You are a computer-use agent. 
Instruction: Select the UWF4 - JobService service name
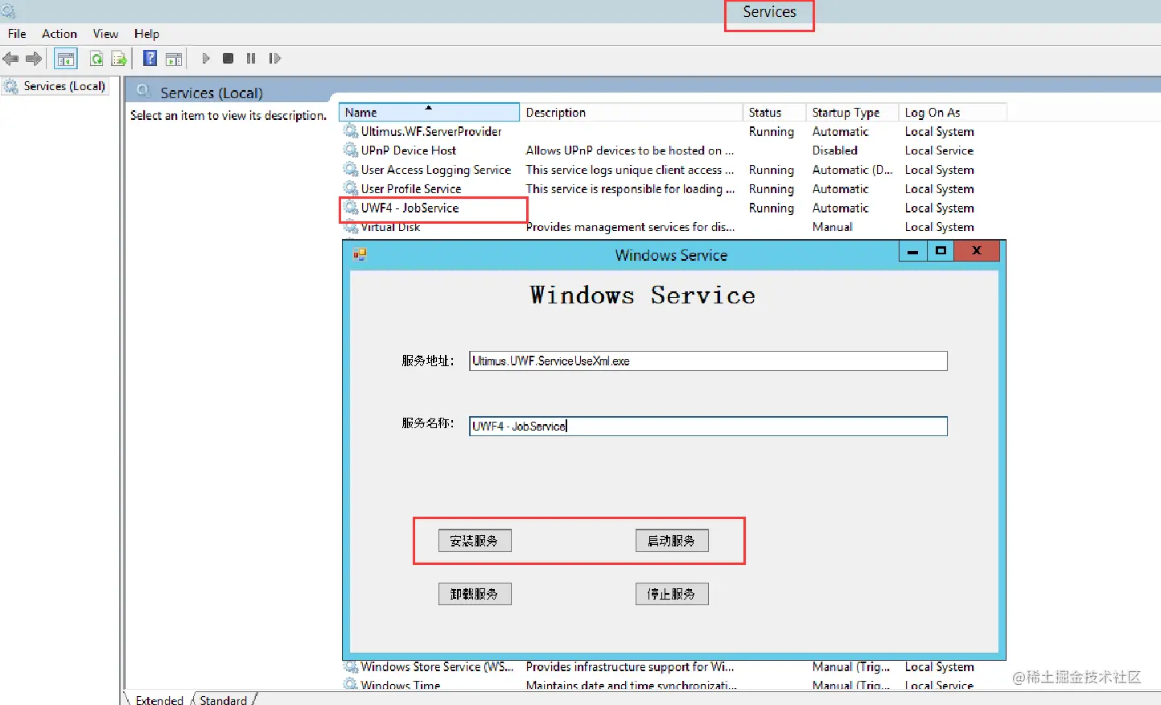pyautogui.click(x=410, y=208)
